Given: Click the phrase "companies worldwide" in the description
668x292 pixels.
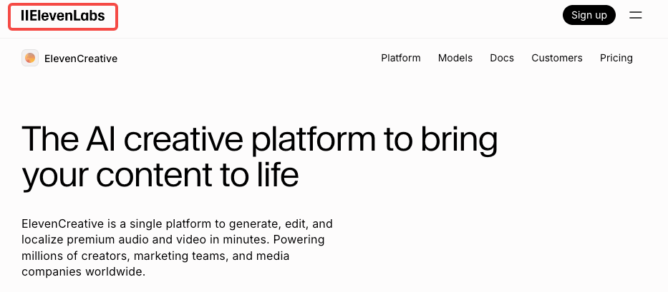Looking at the screenshot, I should click(x=83, y=272).
